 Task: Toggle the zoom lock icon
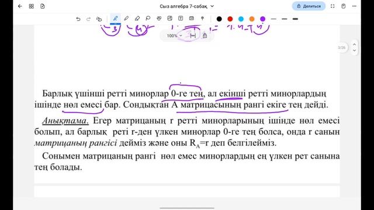205,36
